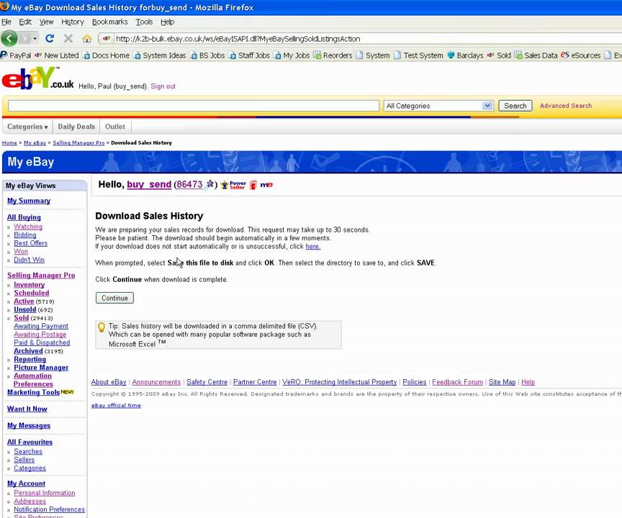Open the 'me' page icon
This screenshot has height=518, width=622.
[266, 185]
